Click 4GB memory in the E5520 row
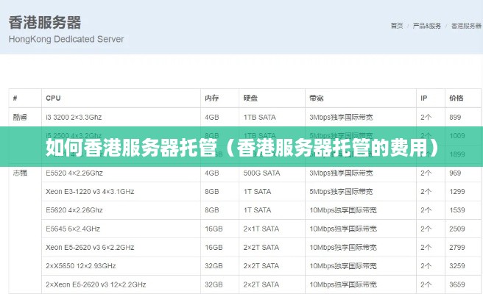This screenshot has width=483, height=294. [212, 173]
